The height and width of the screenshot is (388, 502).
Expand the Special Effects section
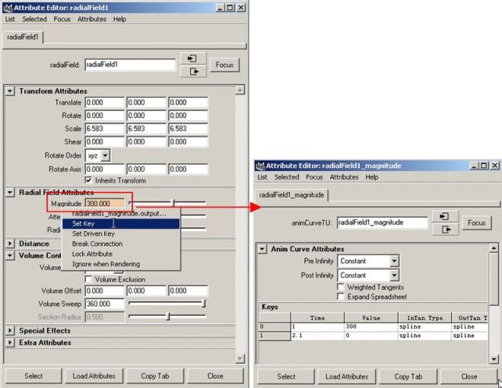pos(10,331)
